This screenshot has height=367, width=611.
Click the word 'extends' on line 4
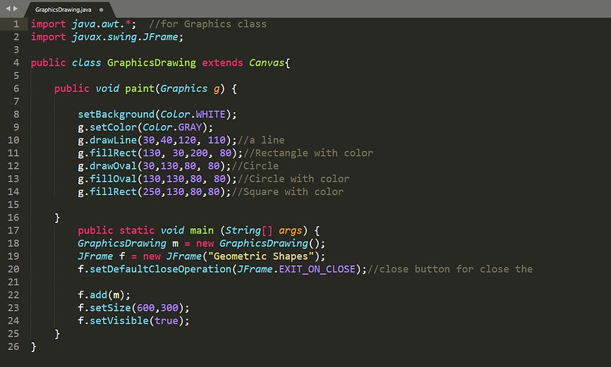[x=222, y=63]
